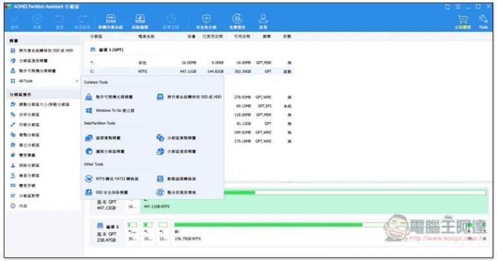The height and width of the screenshot is (261, 497).
Task: Click Properties item at bottom of sidebar
Action: click(x=22, y=205)
